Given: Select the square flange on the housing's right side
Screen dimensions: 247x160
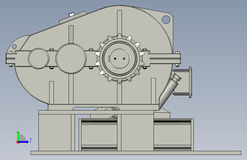Looking at the screenshot, I should point(190,82).
